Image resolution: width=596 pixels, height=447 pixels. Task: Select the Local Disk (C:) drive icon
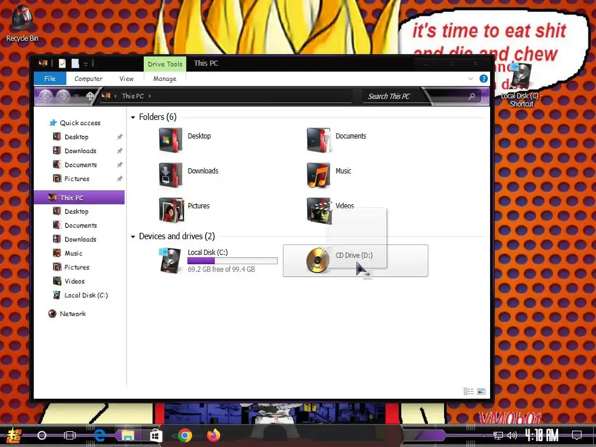click(170, 260)
